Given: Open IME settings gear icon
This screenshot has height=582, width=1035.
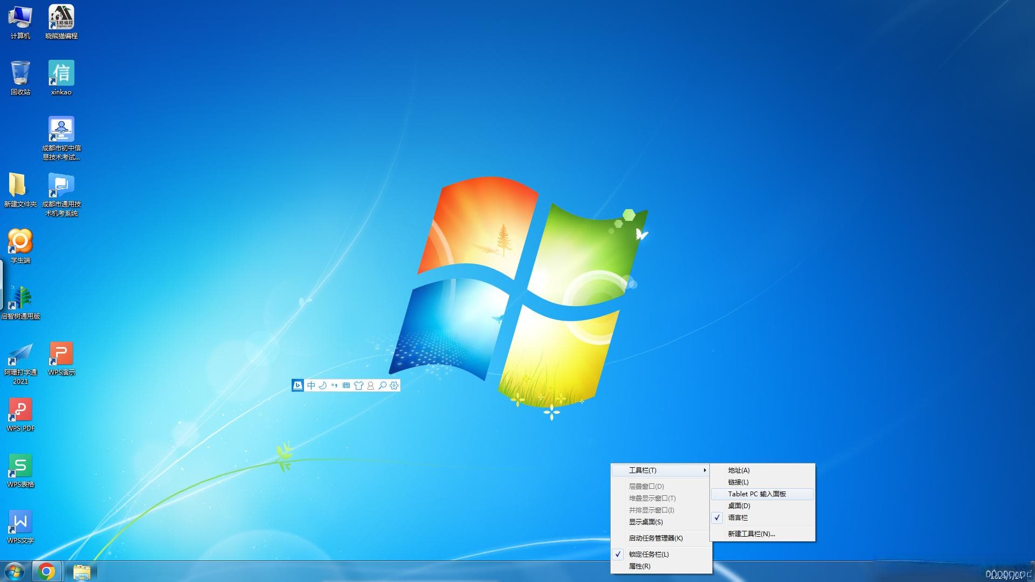Looking at the screenshot, I should [394, 385].
